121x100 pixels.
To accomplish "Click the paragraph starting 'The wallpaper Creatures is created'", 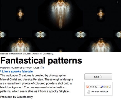I will click(x=37, y=83).
